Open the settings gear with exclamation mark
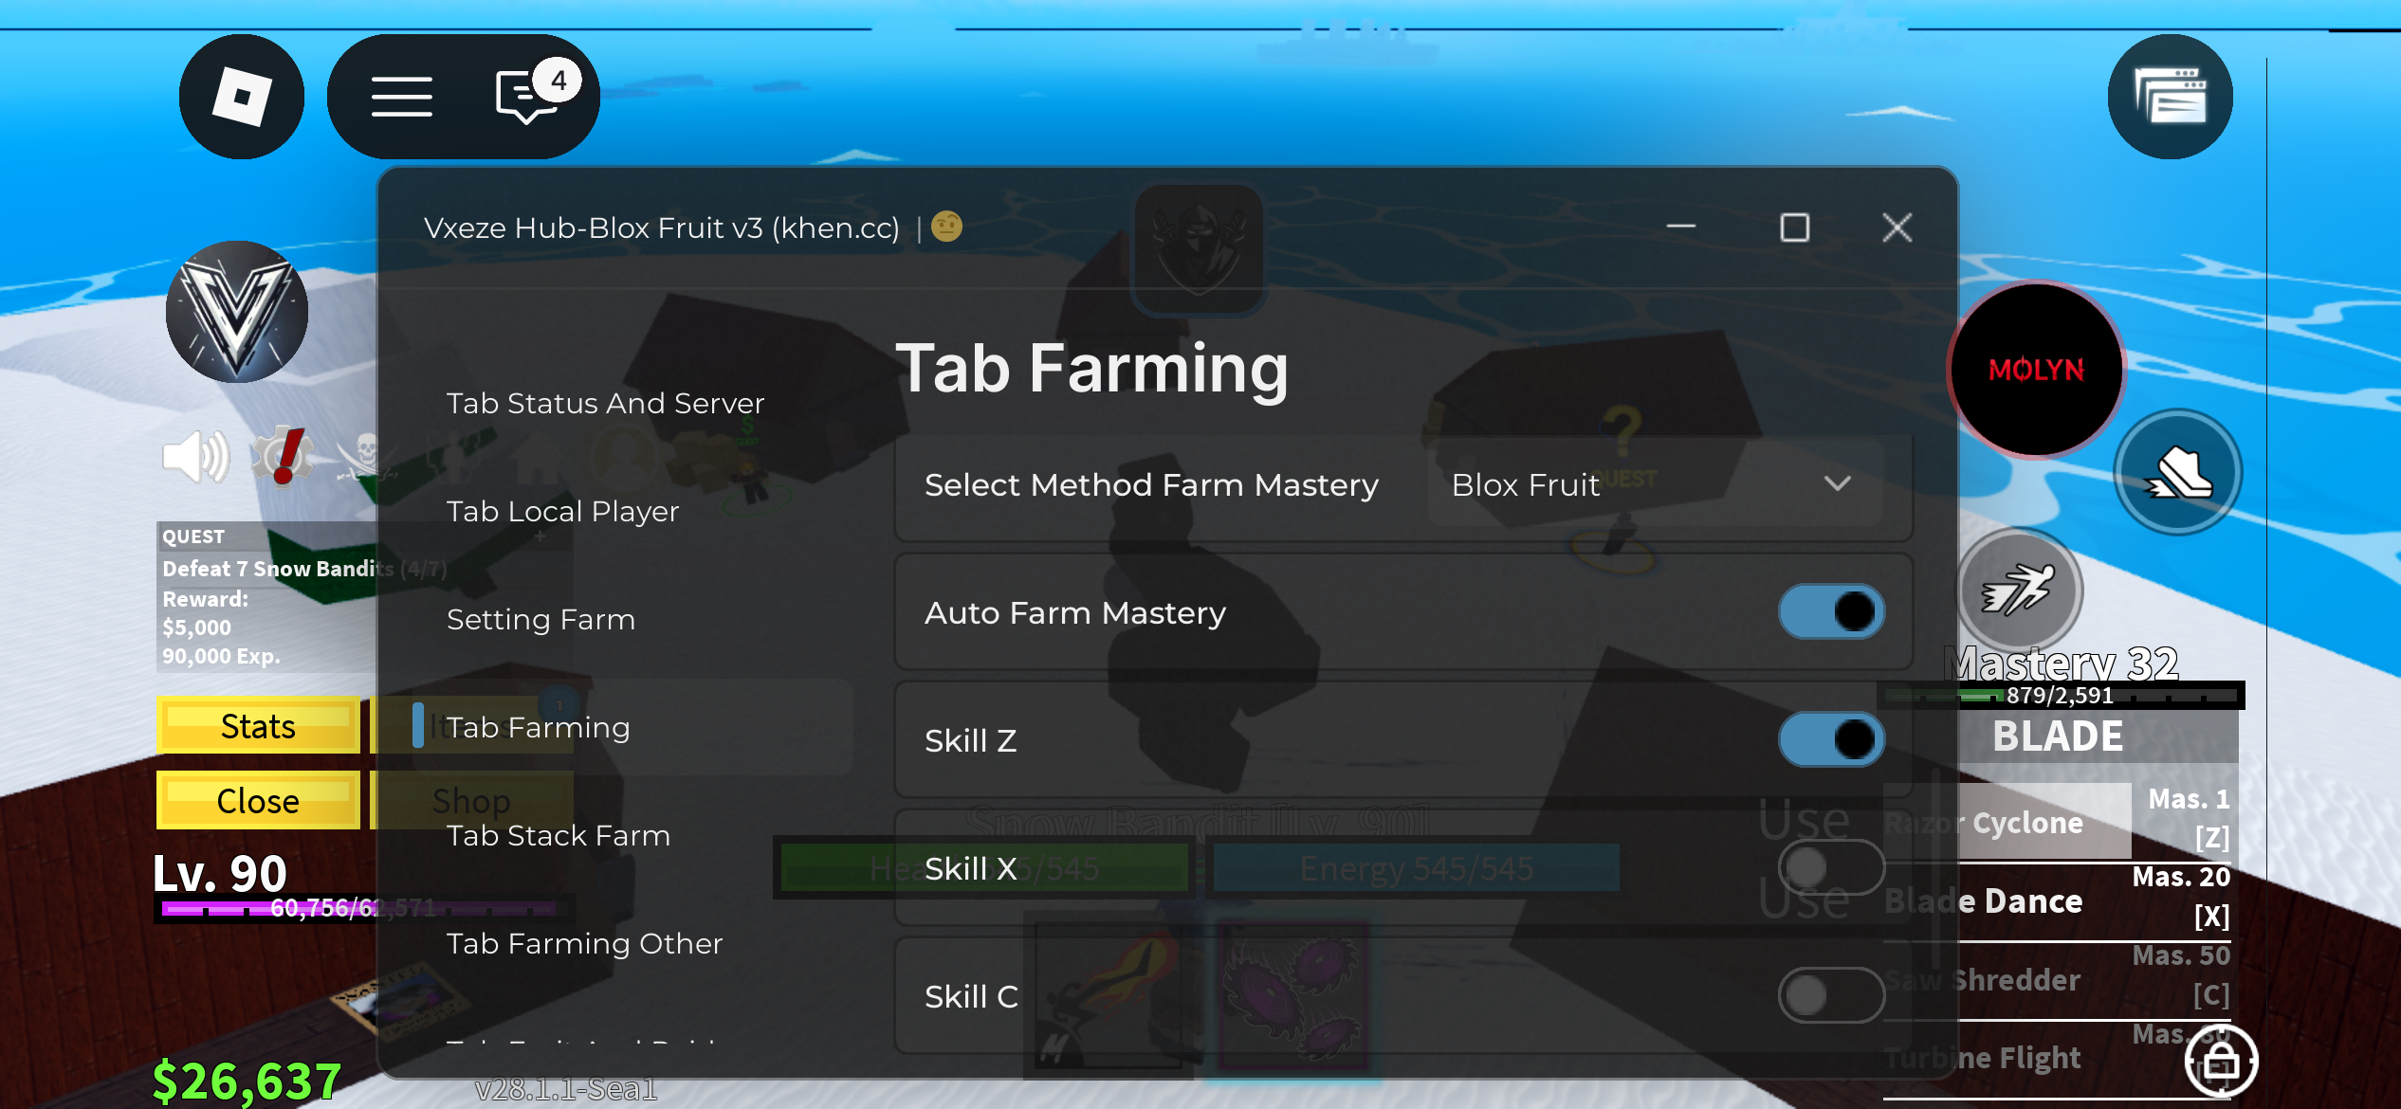Image resolution: width=2401 pixels, height=1109 pixels. pyautogui.click(x=283, y=455)
